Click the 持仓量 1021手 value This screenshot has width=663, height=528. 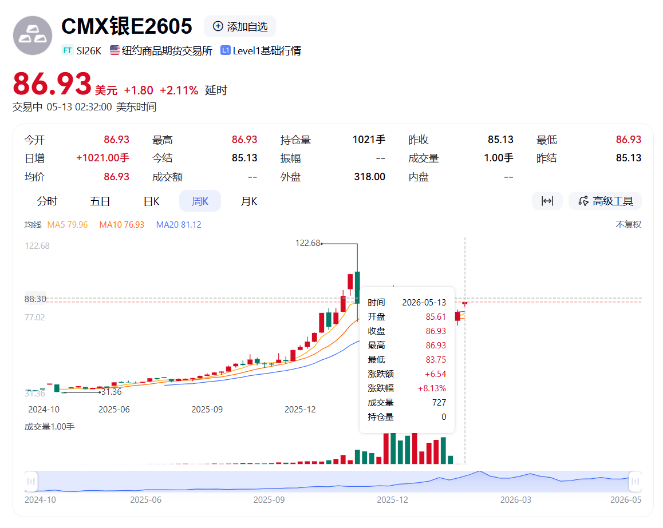click(x=369, y=140)
